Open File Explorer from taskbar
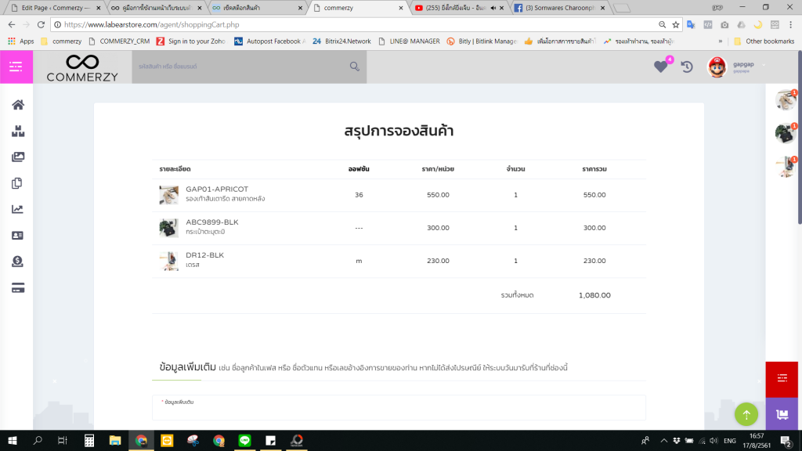 coord(115,441)
